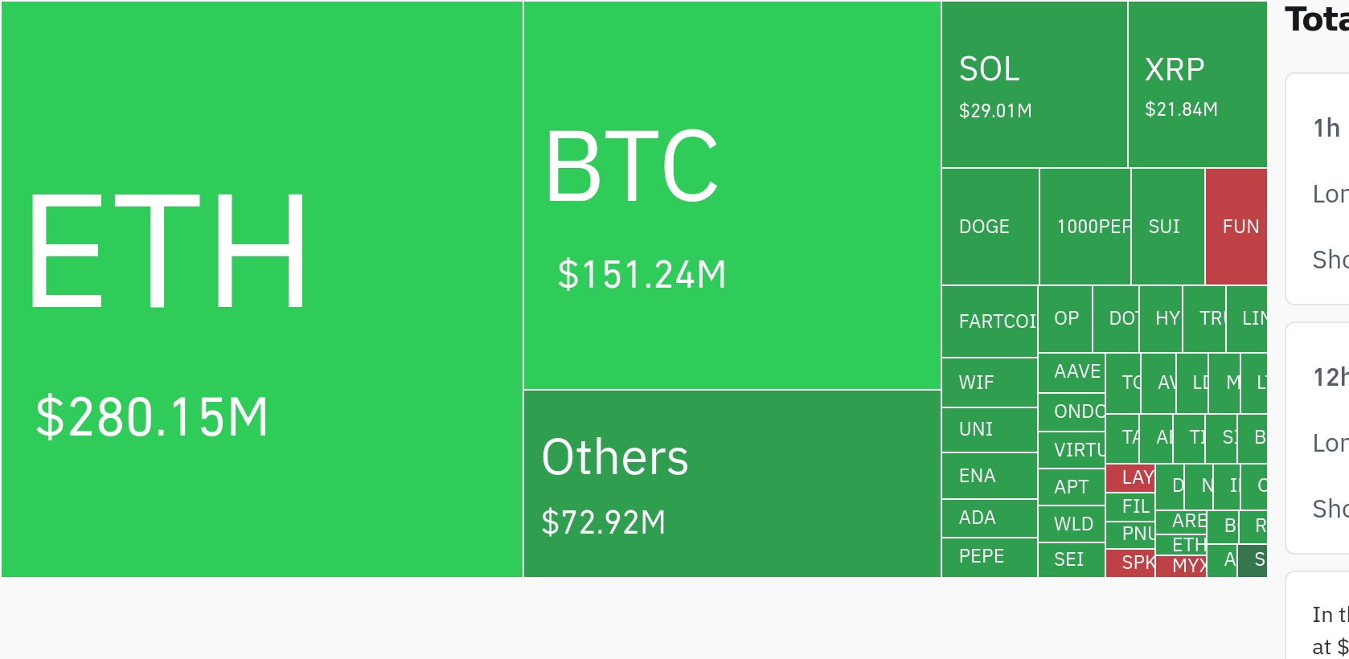This screenshot has width=1349, height=659.
Task: Select the 1000PEPE tile
Action: tap(1085, 227)
